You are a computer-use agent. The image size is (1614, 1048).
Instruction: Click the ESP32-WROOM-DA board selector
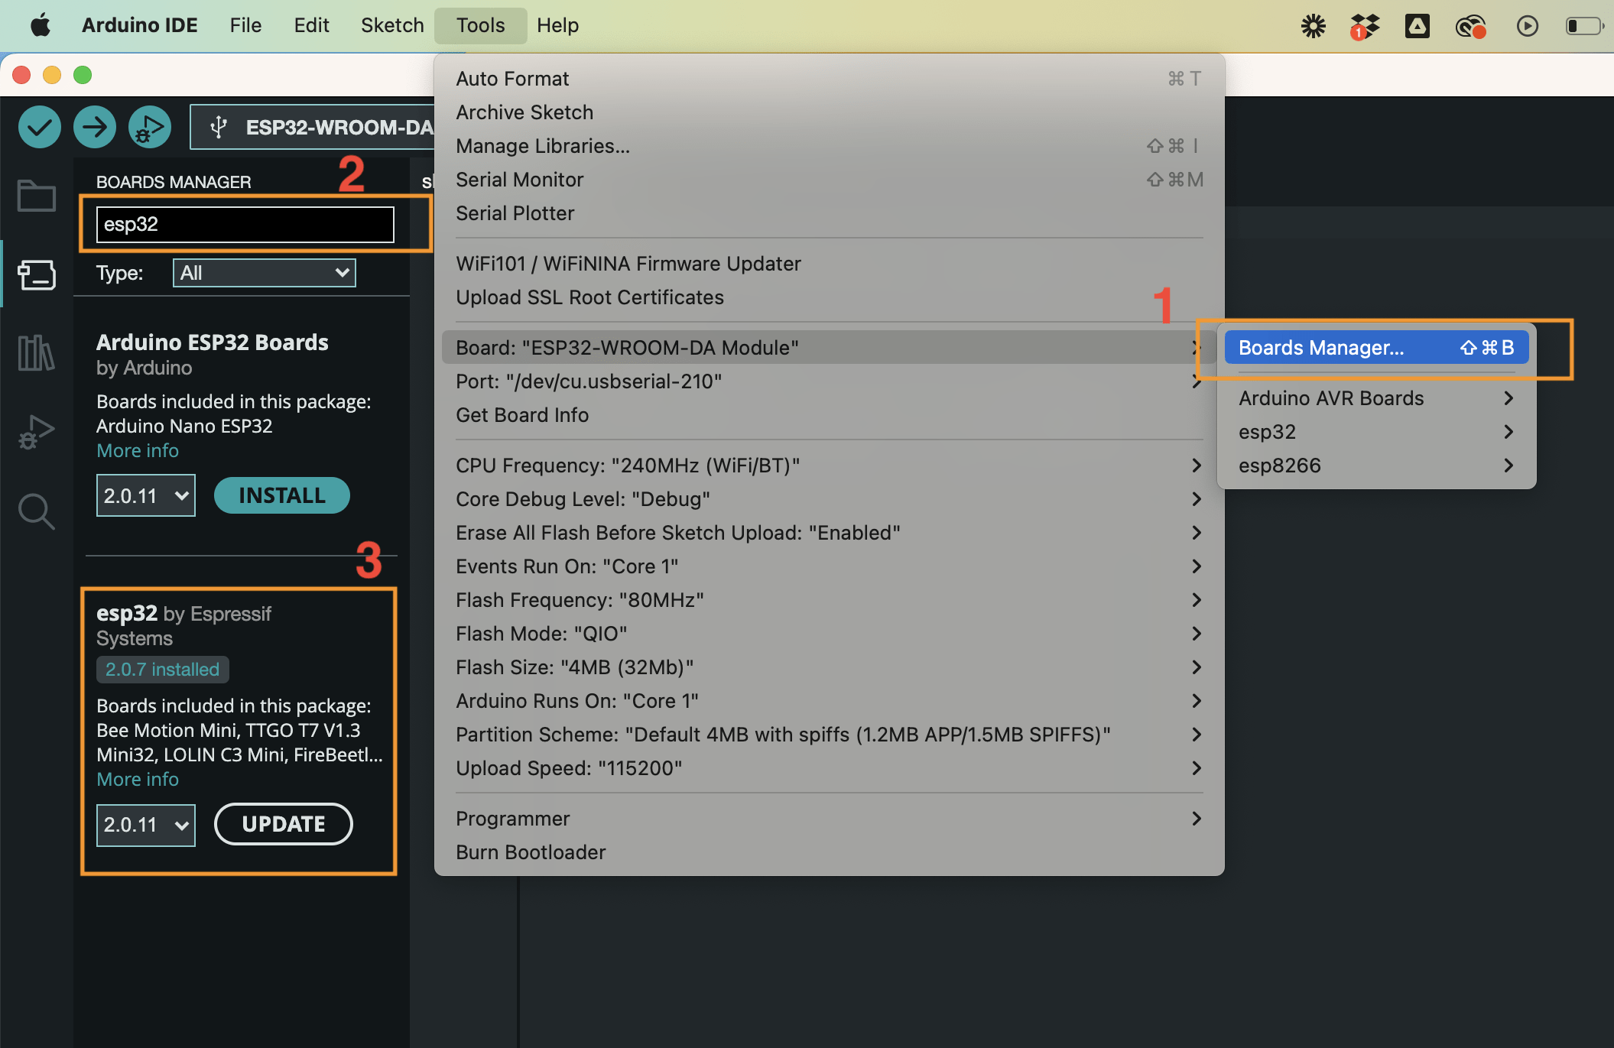coord(313,127)
